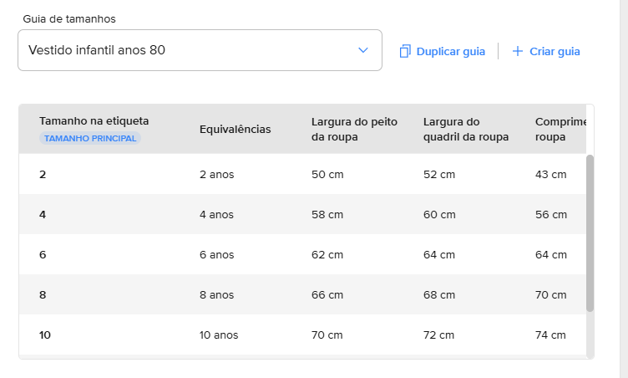Select the size 2 label cell

(43, 174)
